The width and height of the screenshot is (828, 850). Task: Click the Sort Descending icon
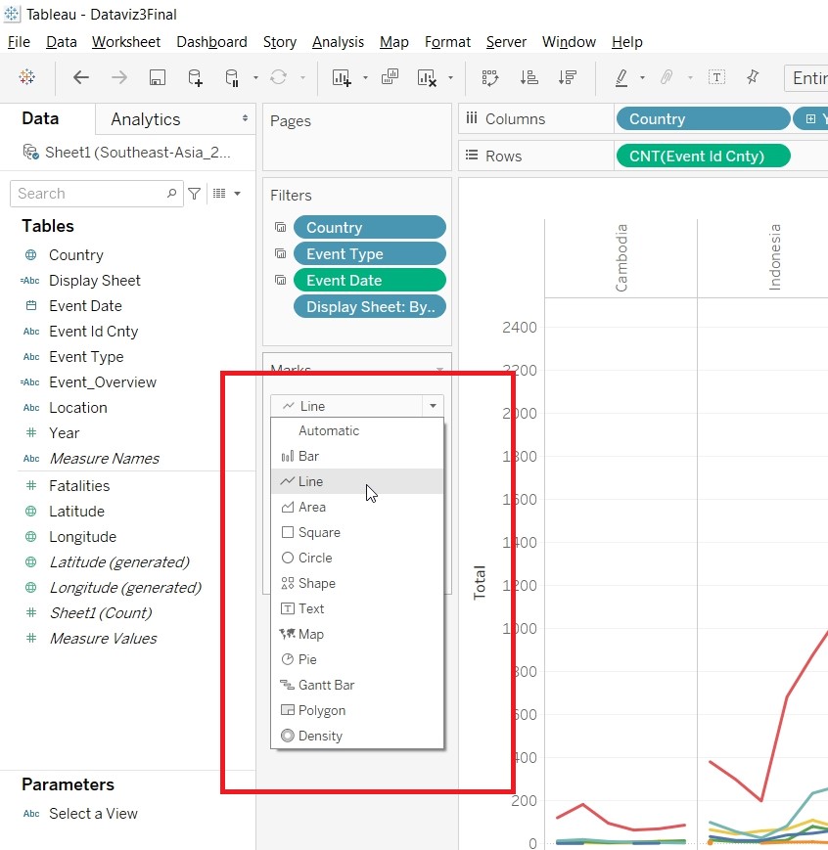pos(567,78)
